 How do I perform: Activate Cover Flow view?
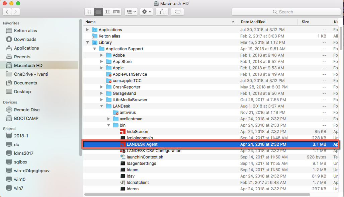coord(116,11)
